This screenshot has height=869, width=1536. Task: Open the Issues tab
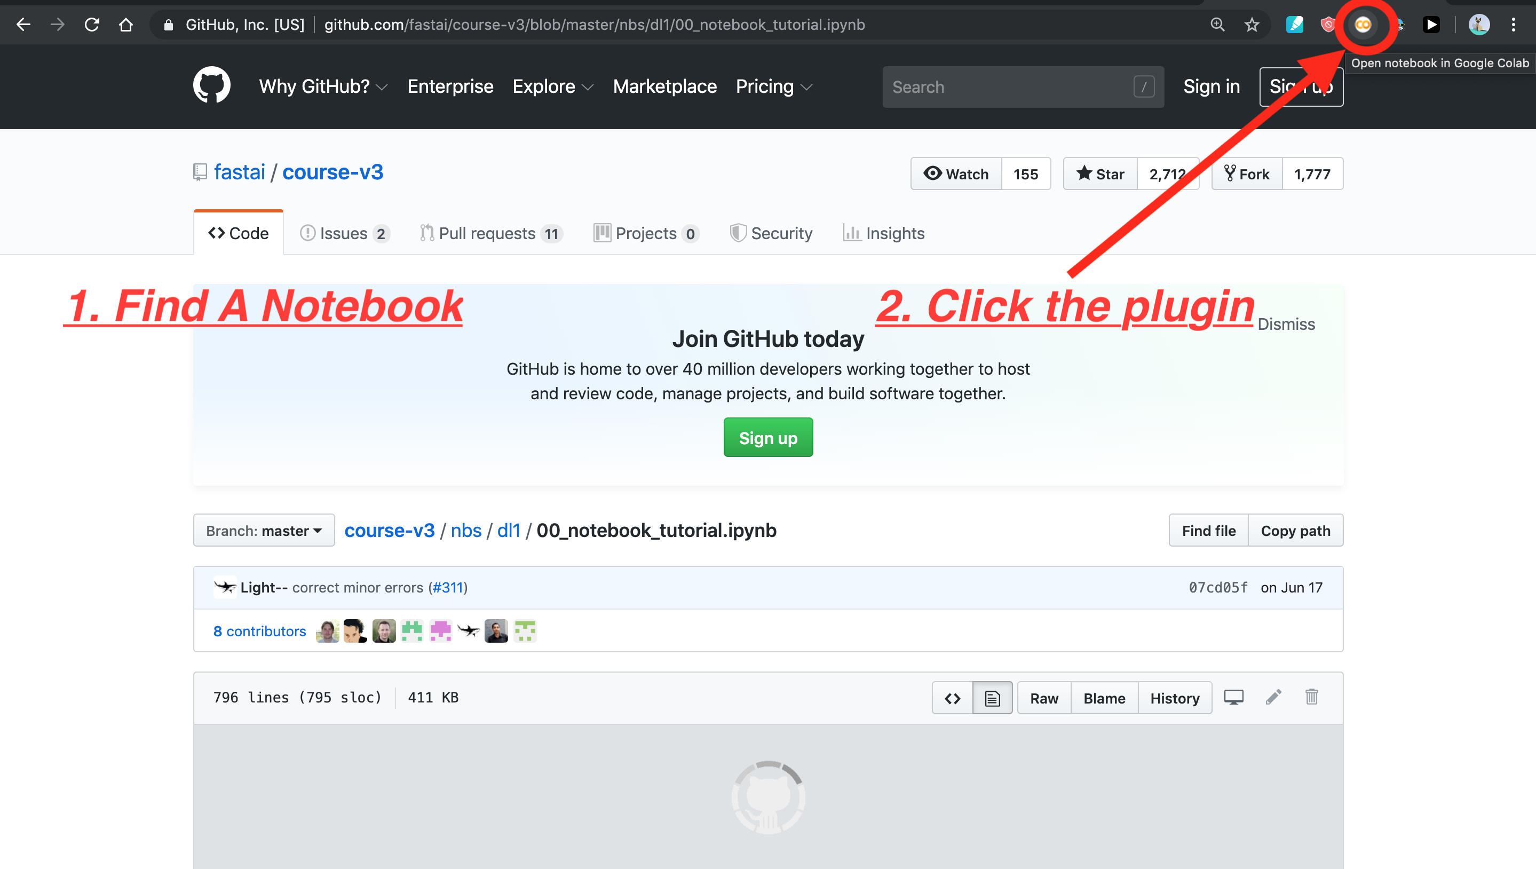pos(344,233)
